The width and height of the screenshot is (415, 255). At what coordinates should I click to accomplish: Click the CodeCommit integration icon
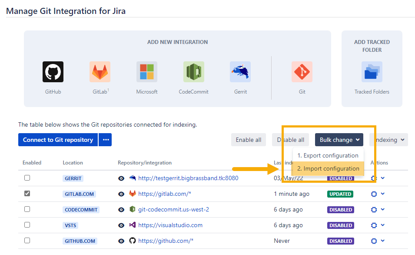tap(193, 72)
